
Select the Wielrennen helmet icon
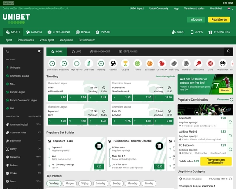[223, 63]
